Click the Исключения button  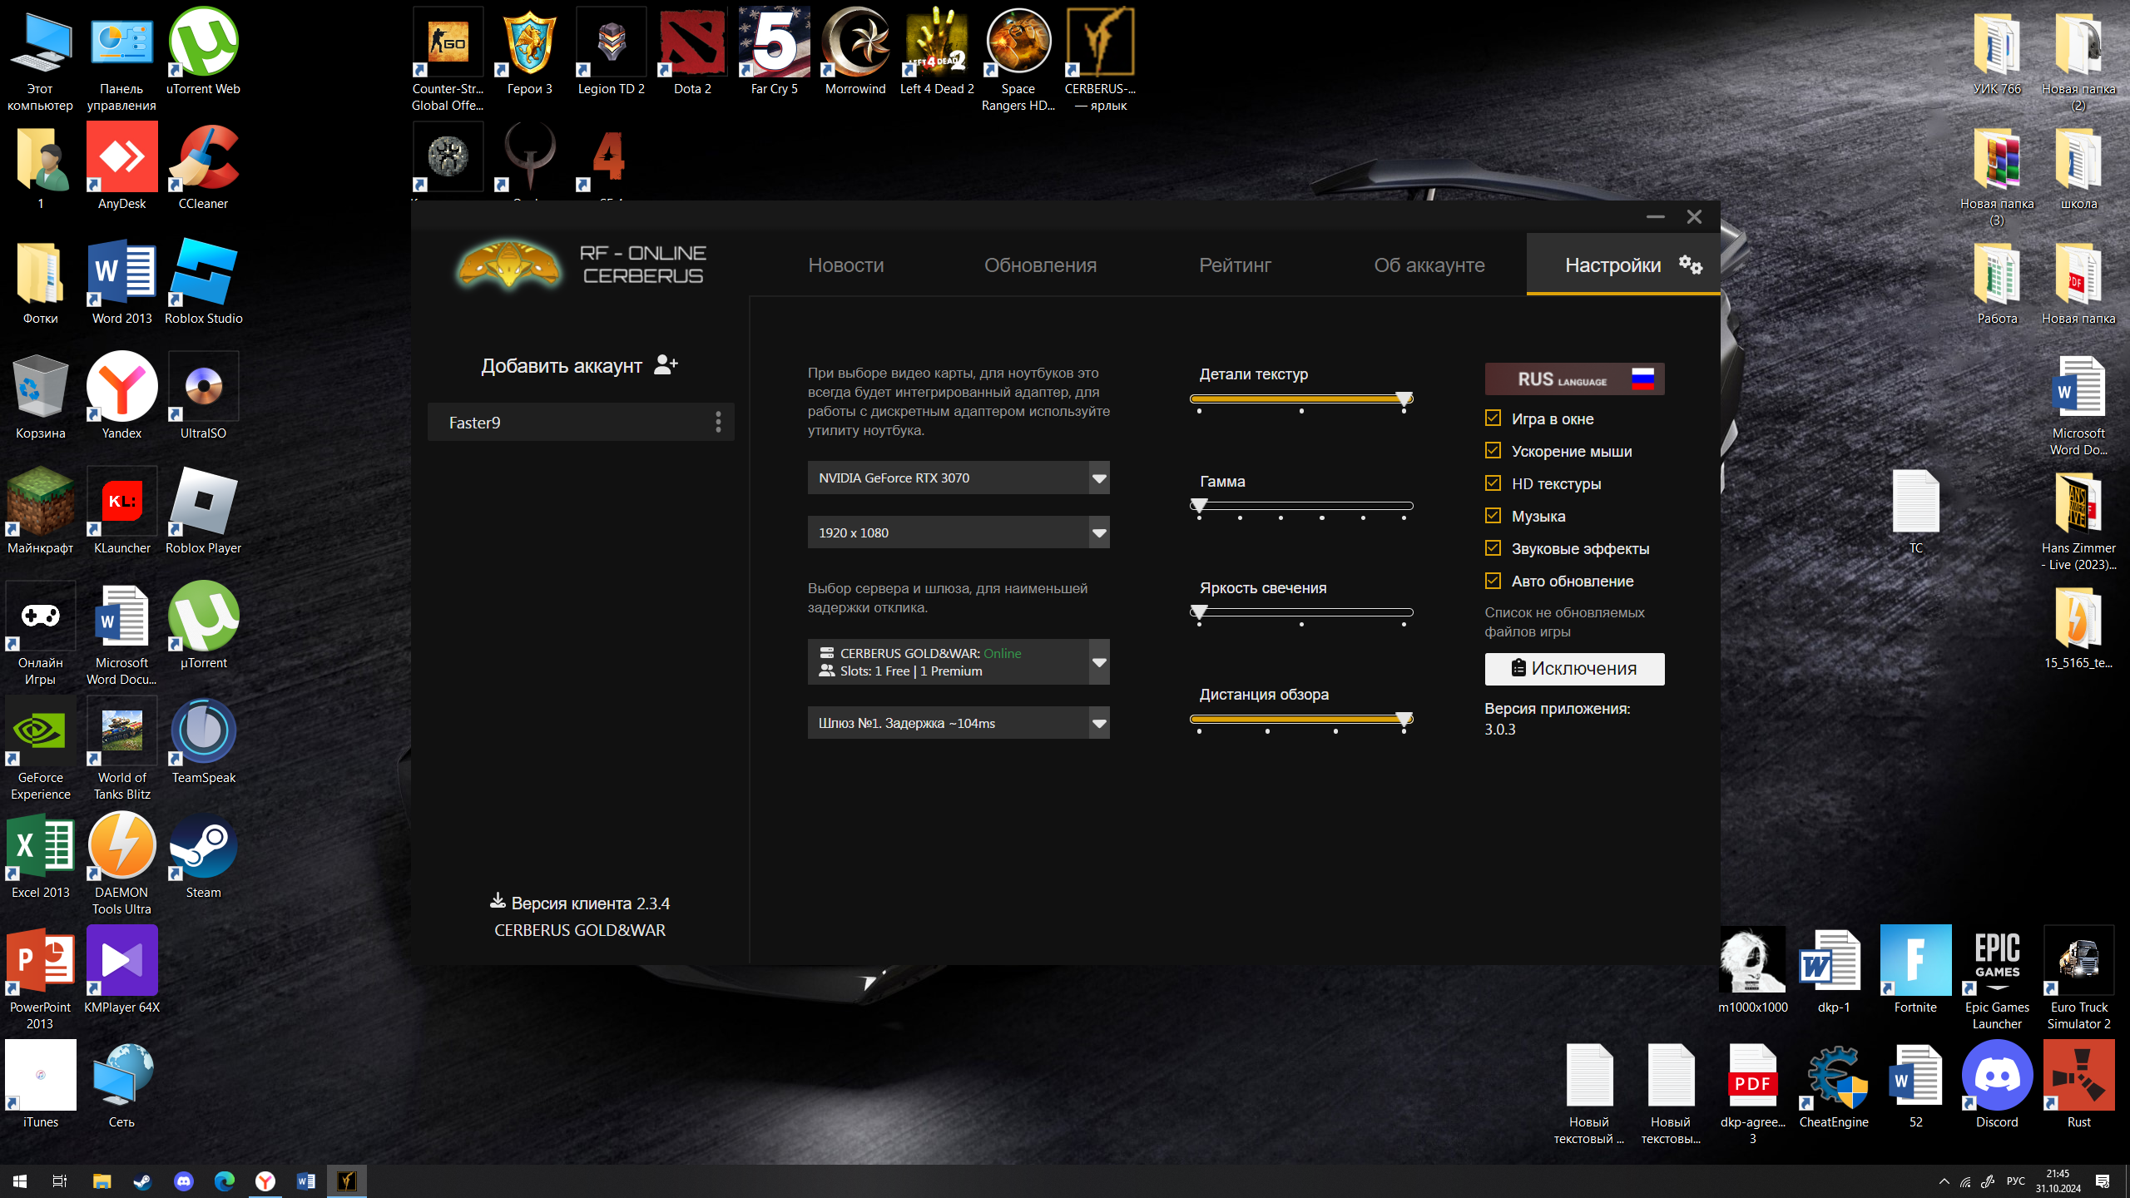click(x=1574, y=669)
